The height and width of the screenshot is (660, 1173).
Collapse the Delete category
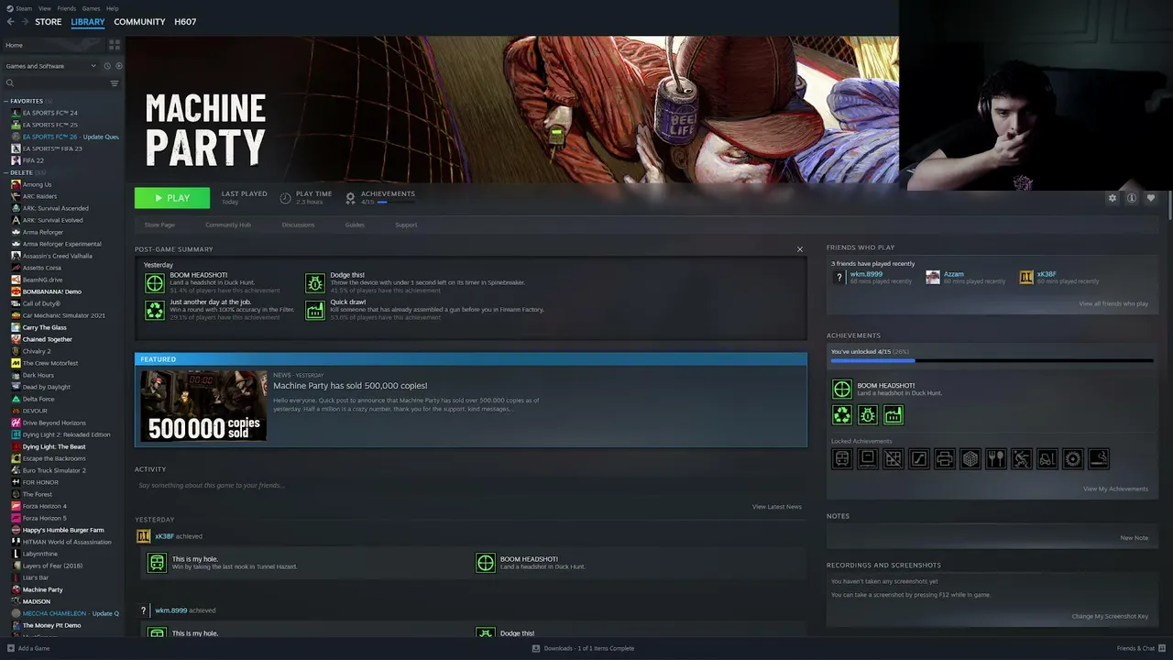point(6,172)
